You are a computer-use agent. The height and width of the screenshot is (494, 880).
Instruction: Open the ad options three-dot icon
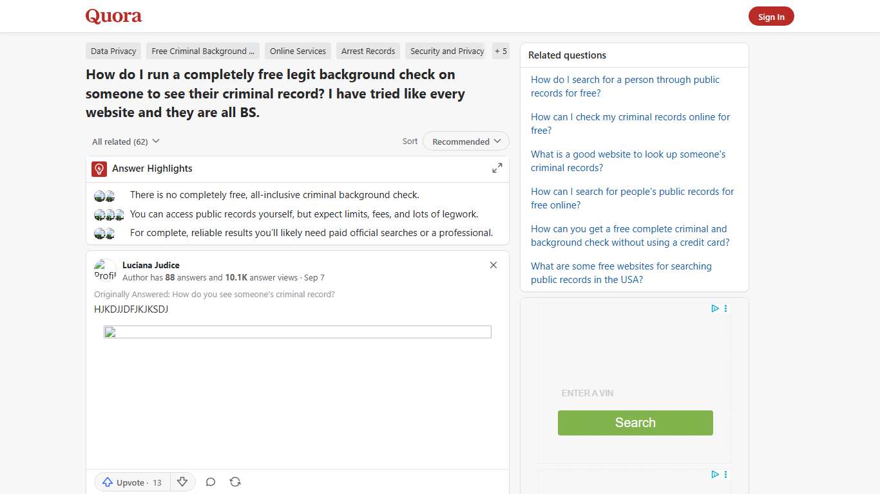(725, 308)
